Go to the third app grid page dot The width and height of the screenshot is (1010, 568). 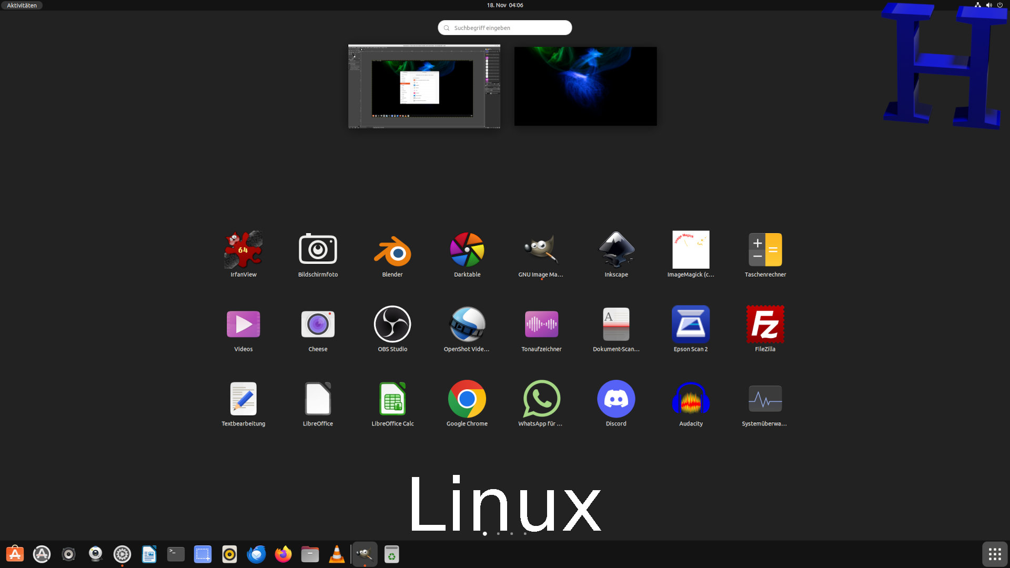(512, 534)
